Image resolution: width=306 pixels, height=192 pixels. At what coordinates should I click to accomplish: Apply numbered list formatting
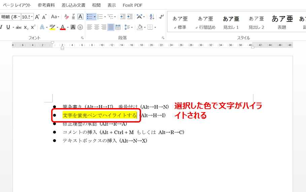tap(100, 17)
